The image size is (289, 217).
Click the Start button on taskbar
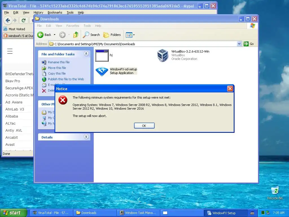(14, 213)
